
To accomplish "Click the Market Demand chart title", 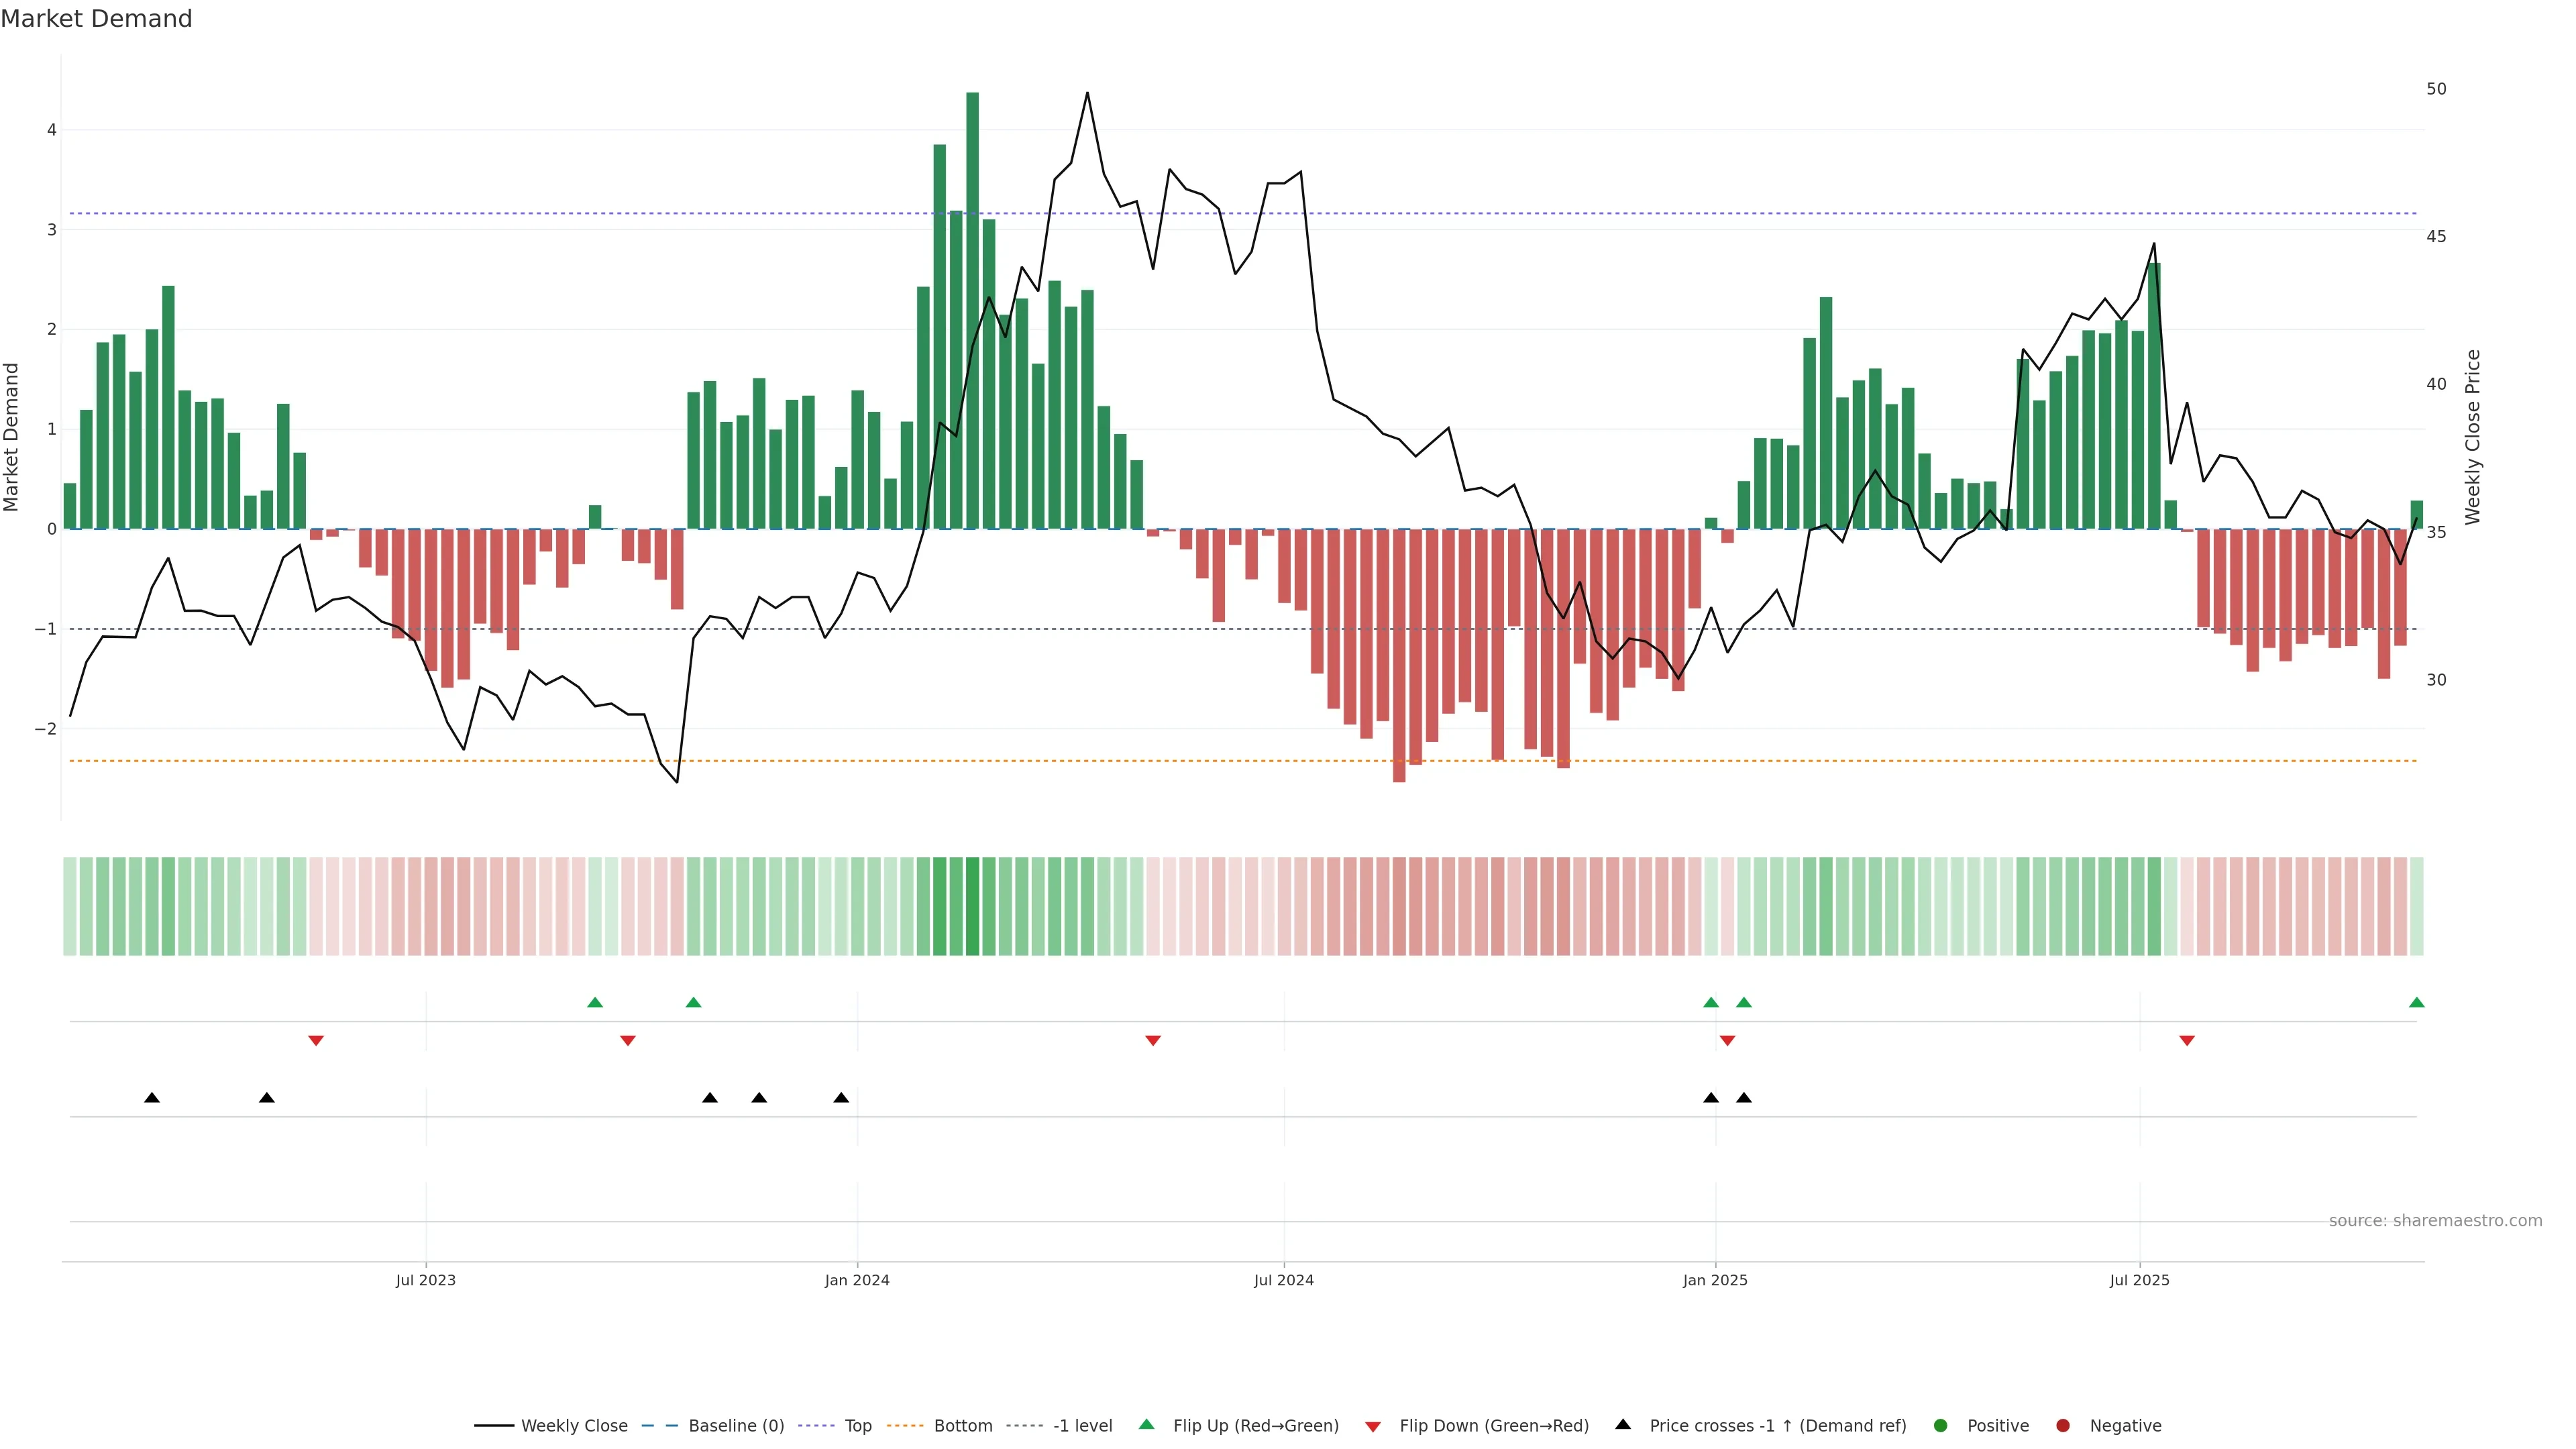I will click(96, 19).
